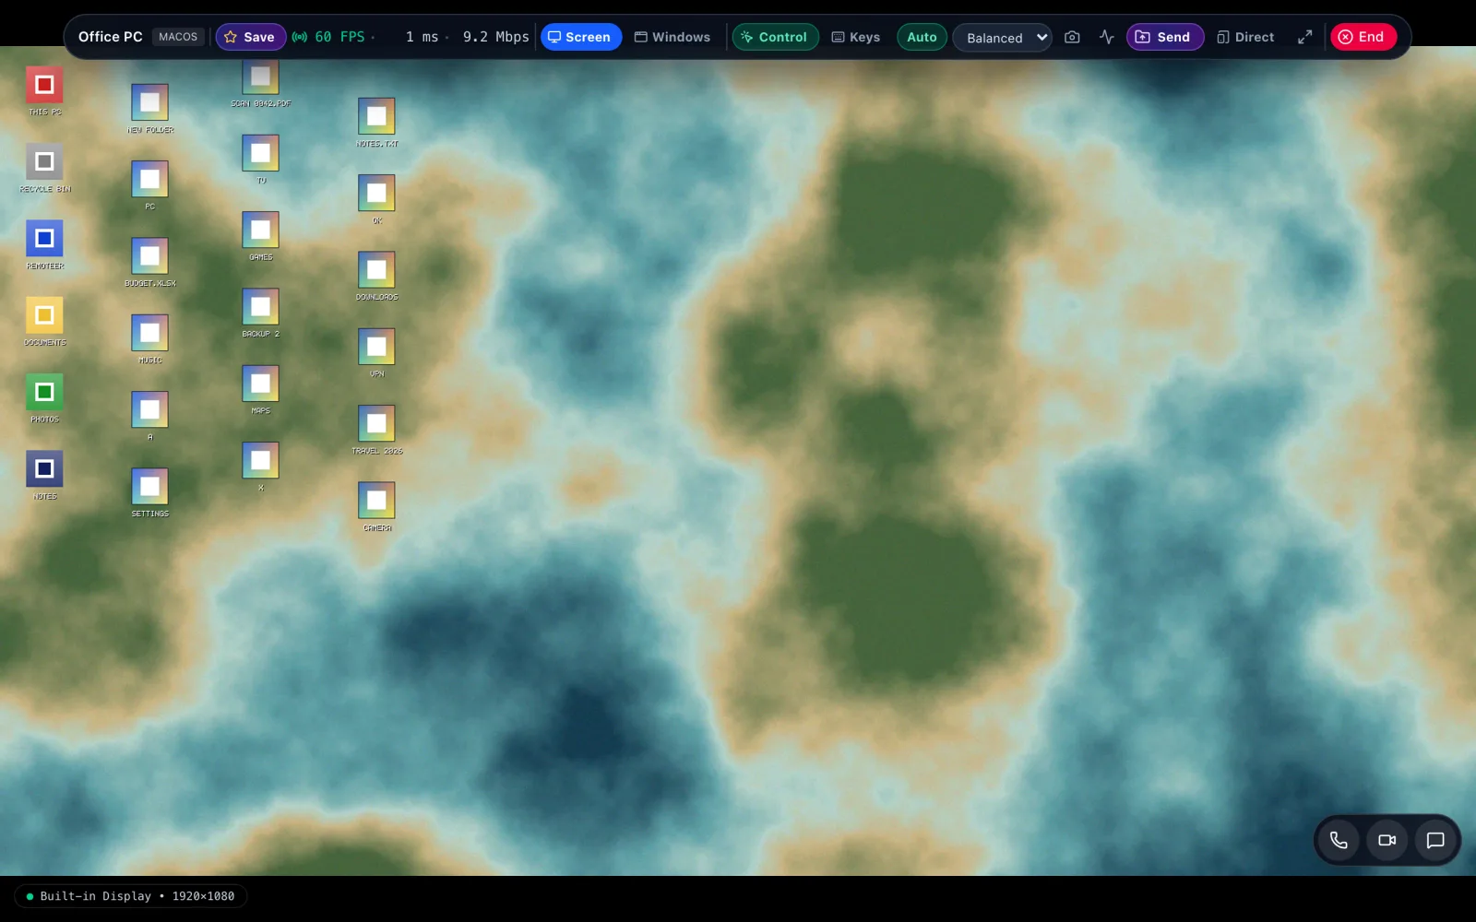Select the Notes desktop icon
Viewport: 1476px width, 922px height.
[44, 475]
